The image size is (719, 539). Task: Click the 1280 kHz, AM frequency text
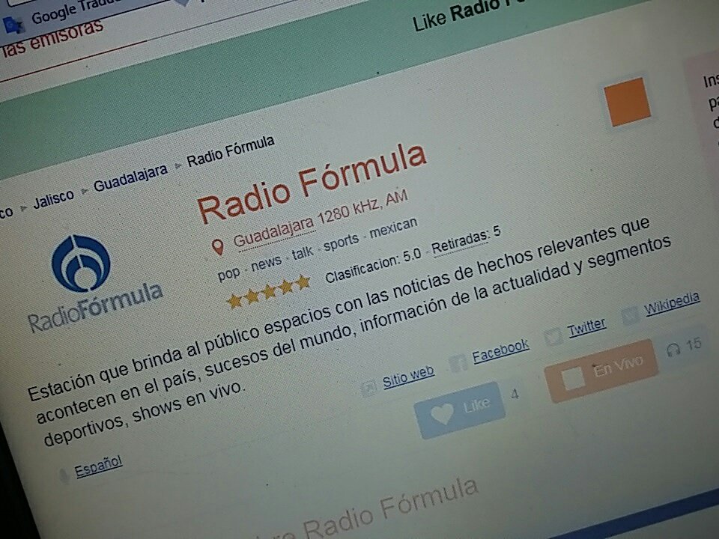pos(362,207)
